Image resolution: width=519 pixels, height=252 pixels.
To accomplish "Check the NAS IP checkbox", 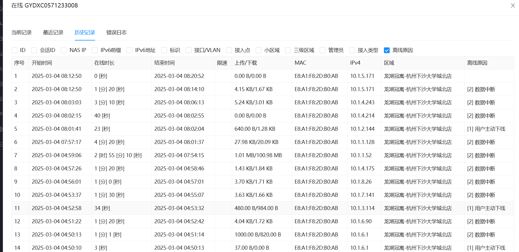I will pyautogui.click(x=64, y=50).
